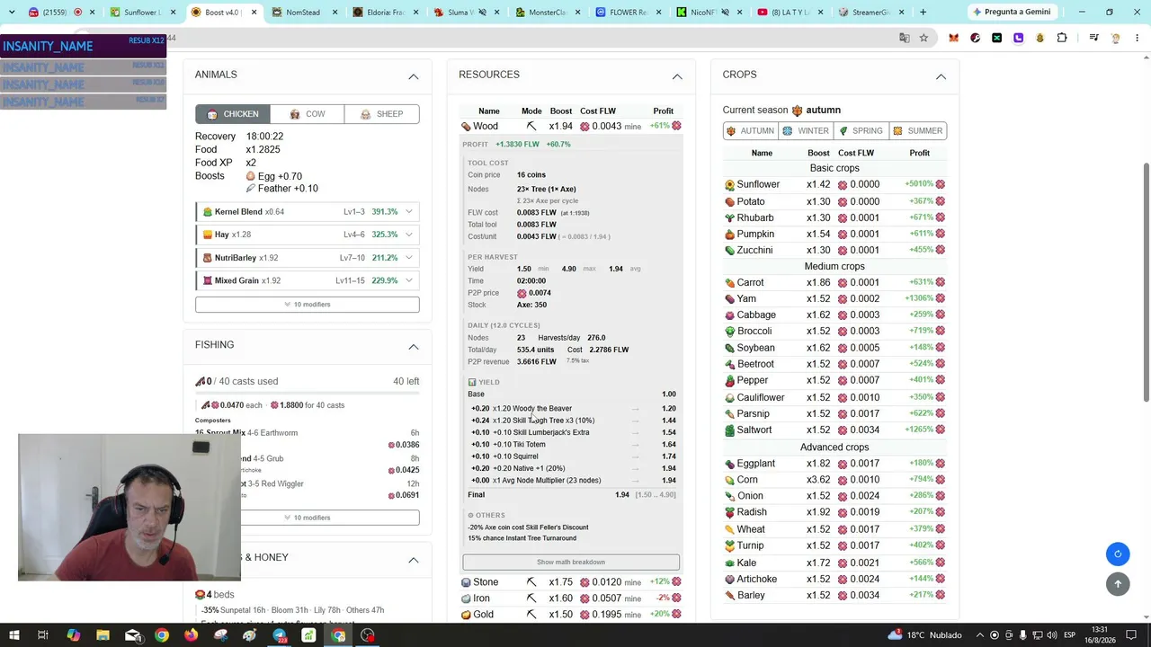This screenshot has height=647, width=1151.
Task: Click the Wood resource icon
Action: [466, 127]
